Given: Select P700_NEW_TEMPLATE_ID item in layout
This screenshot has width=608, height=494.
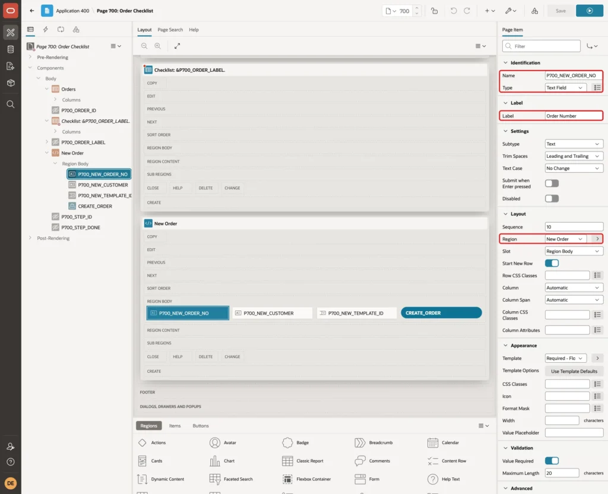Looking at the screenshot, I should tap(357, 313).
